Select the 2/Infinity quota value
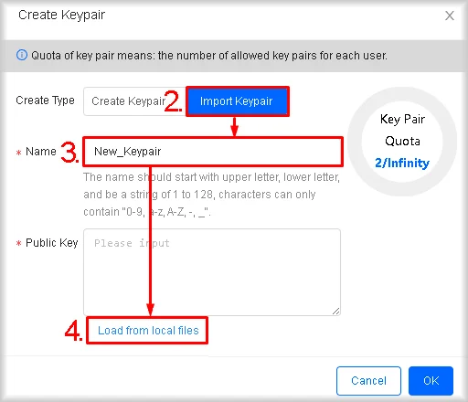Viewport: 468px width, 402px height. click(x=402, y=163)
